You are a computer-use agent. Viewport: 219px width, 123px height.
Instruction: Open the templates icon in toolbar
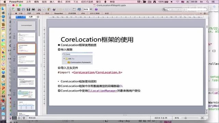click(18, 9)
